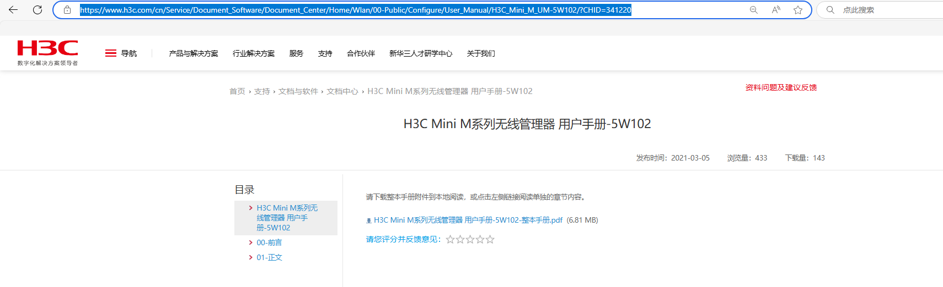Click 下载量: 143 text
The width and height of the screenshot is (943, 287).
[x=805, y=158]
